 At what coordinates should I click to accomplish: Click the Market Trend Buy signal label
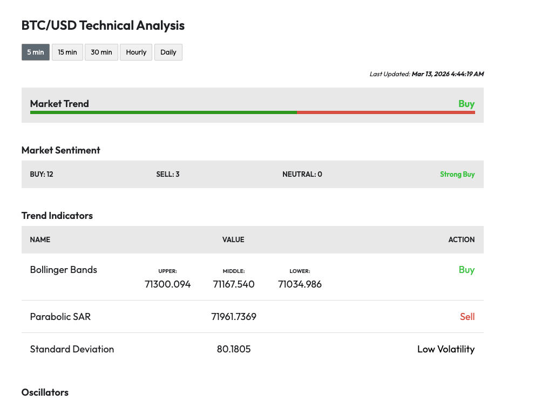tap(466, 104)
